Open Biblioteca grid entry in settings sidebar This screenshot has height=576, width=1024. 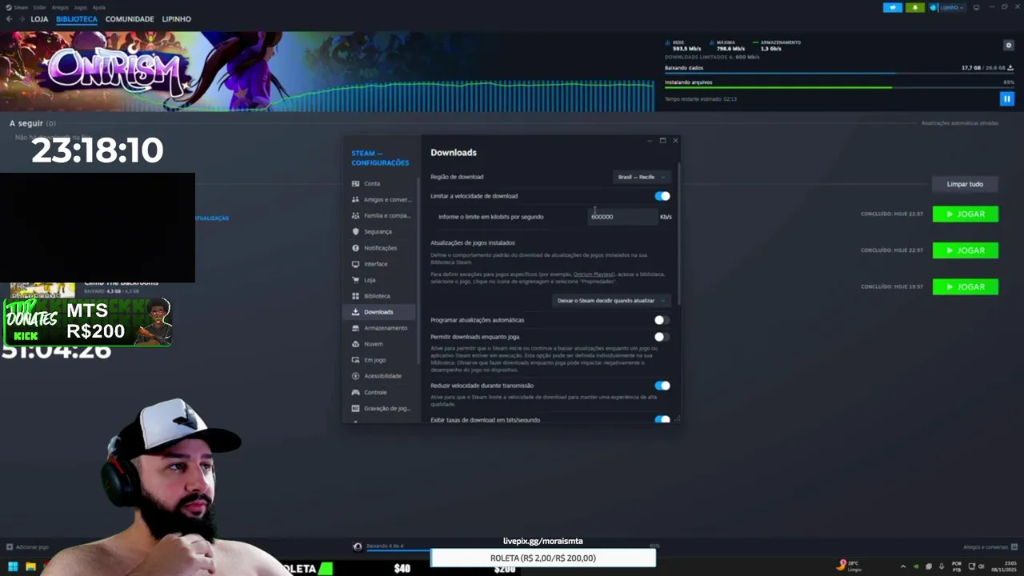[x=379, y=295]
